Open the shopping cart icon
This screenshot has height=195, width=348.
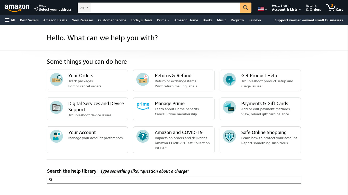click(331, 8)
